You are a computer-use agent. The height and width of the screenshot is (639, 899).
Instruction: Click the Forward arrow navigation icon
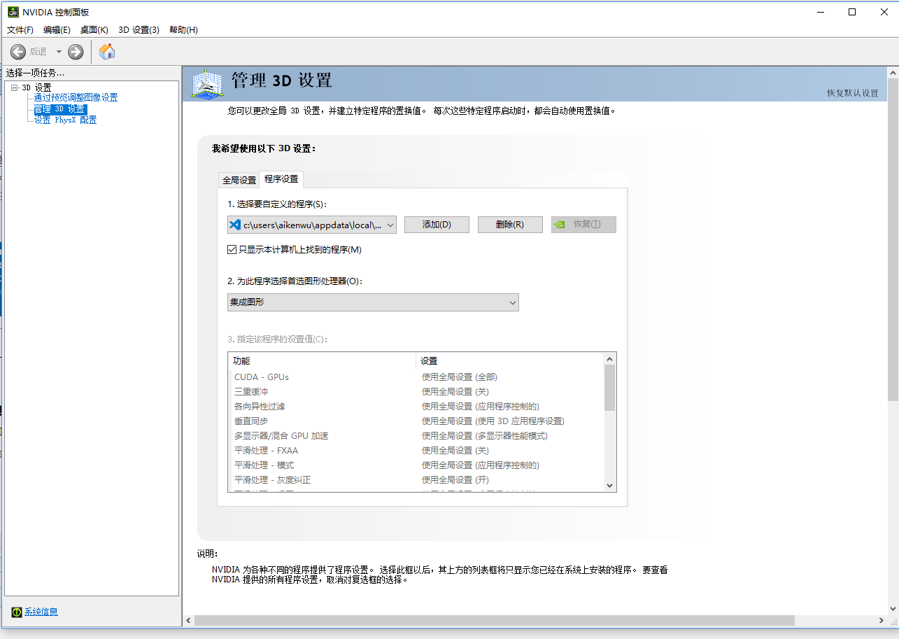[x=76, y=52]
